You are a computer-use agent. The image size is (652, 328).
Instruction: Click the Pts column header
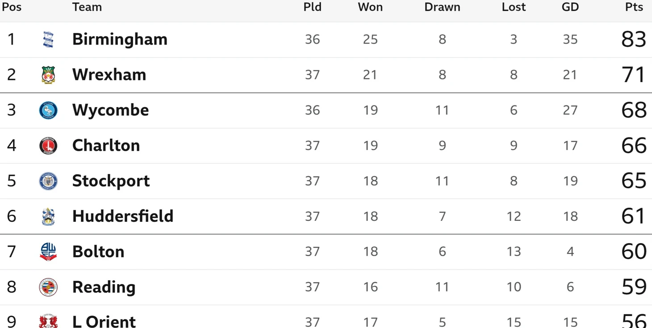pyautogui.click(x=634, y=7)
